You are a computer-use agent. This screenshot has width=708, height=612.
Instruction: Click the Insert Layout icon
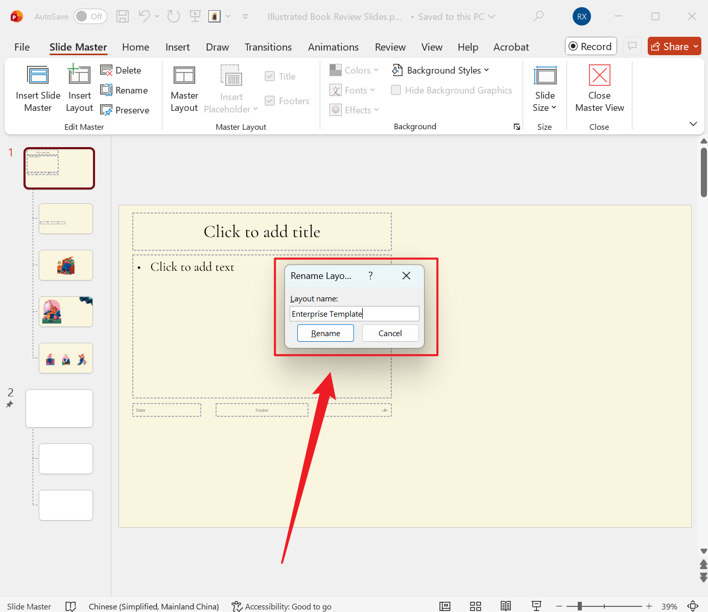click(79, 76)
